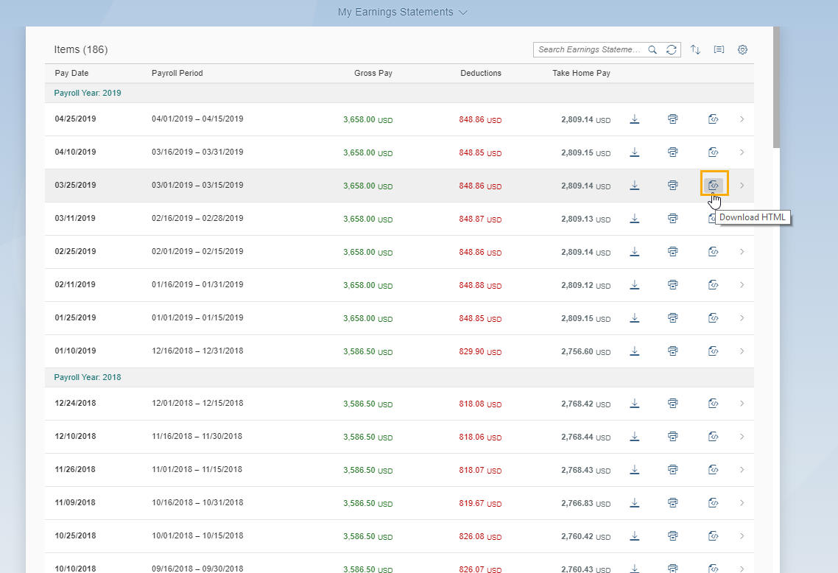Click the search magnifier icon

(x=652, y=50)
